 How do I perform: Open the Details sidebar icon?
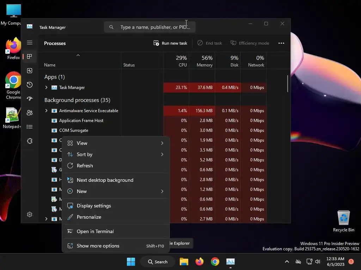coord(30,127)
